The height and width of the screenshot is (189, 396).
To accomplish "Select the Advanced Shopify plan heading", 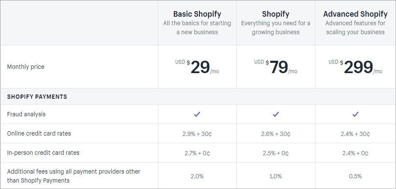I will point(355,14).
